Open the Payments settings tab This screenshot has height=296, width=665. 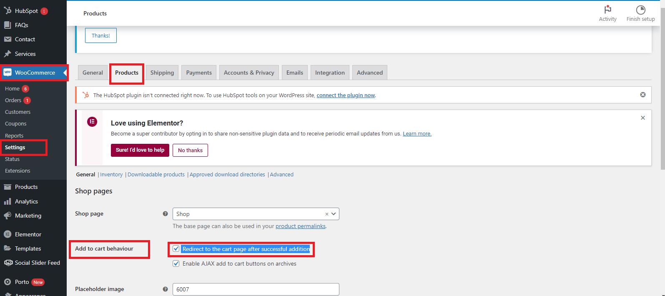(199, 73)
